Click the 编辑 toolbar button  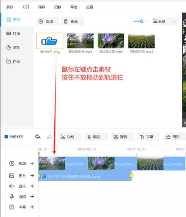(123, 137)
